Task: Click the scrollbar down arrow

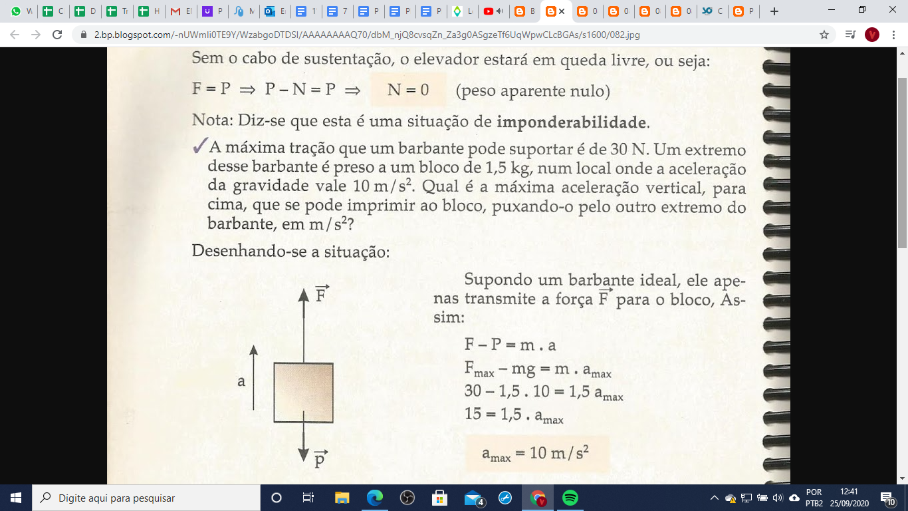Action: (x=902, y=478)
